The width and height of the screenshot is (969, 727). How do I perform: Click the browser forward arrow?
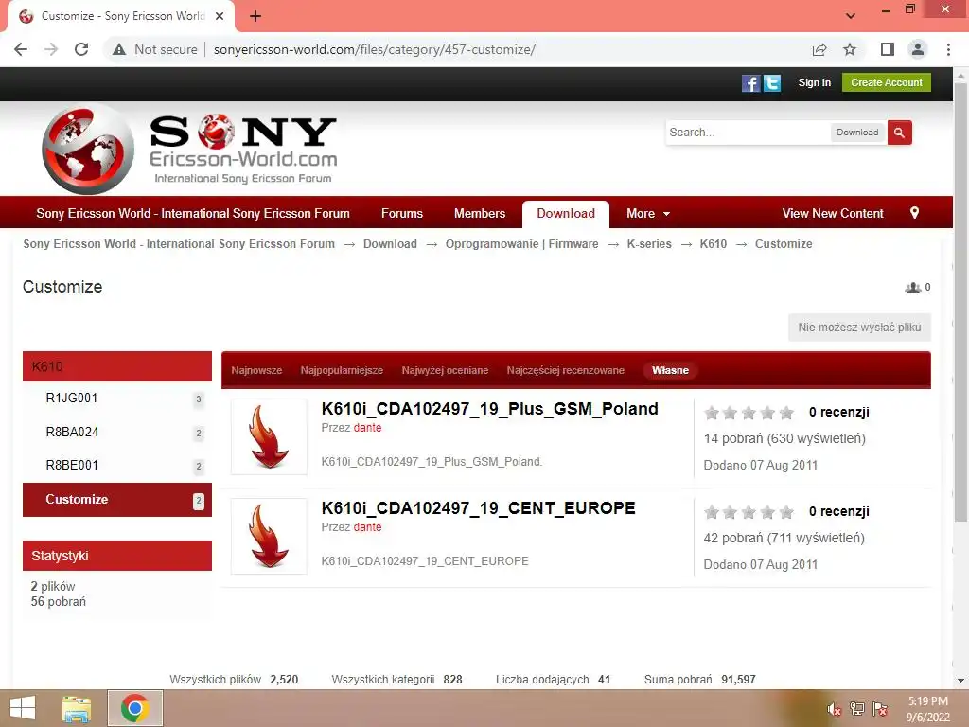(51, 49)
